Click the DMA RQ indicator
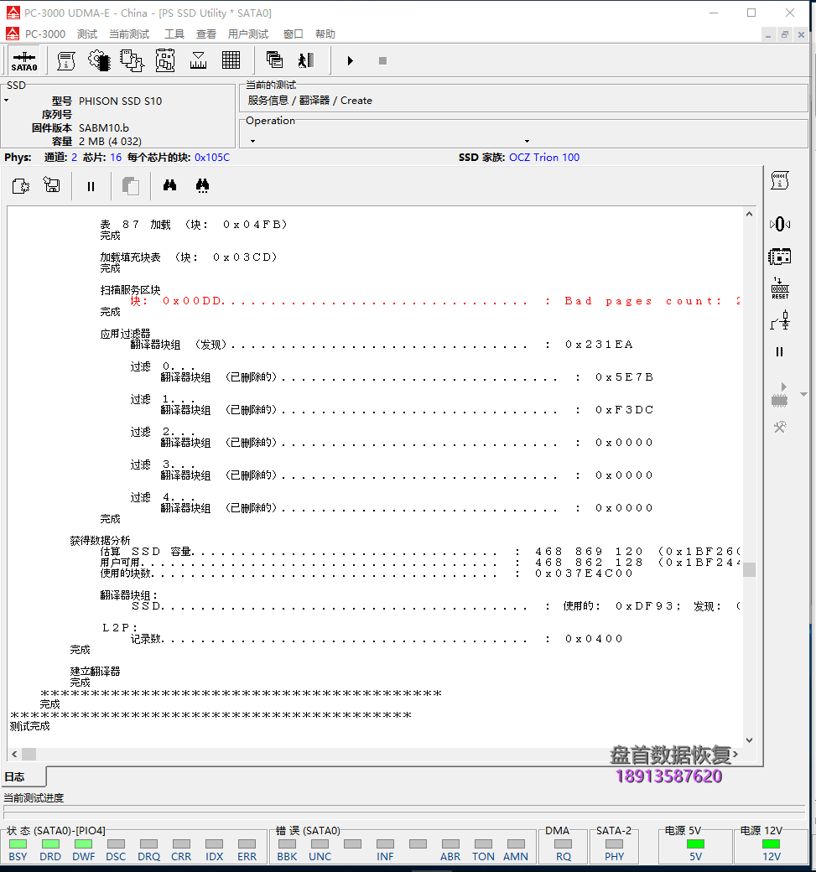 (x=564, y=844)
